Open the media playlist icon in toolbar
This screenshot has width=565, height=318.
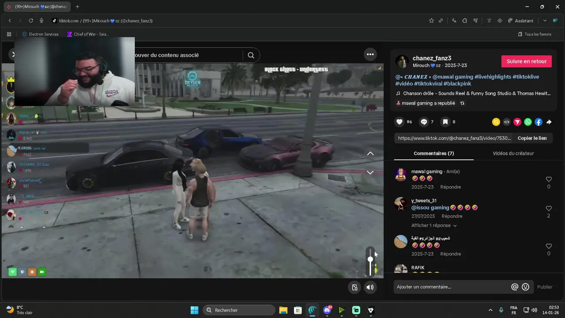coord(475,21)
